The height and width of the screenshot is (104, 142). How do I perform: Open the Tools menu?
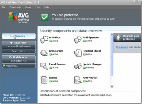[x=38, y=7]
